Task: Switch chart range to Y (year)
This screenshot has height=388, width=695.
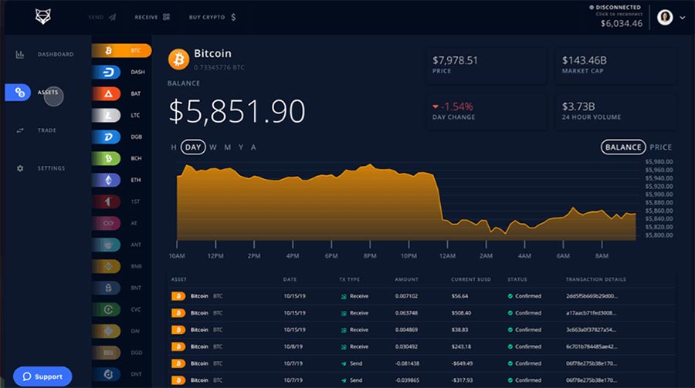Action: point(241,147)
